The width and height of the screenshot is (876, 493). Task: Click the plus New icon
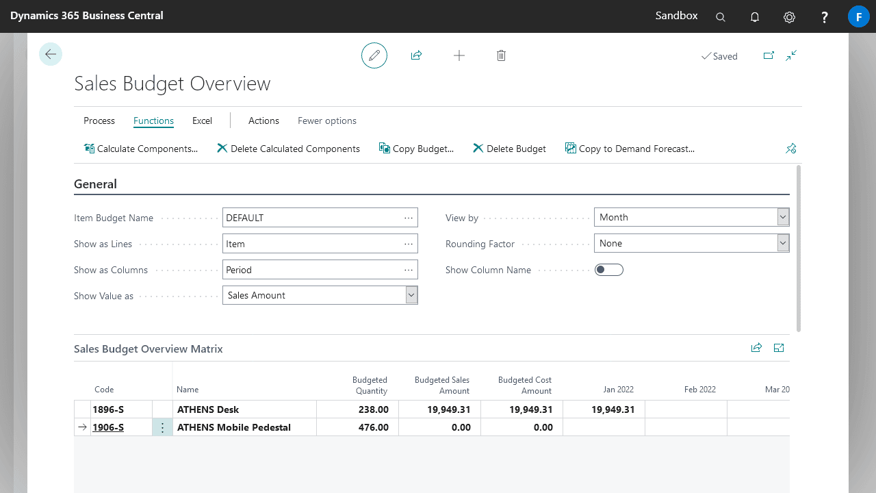(459, 55)
